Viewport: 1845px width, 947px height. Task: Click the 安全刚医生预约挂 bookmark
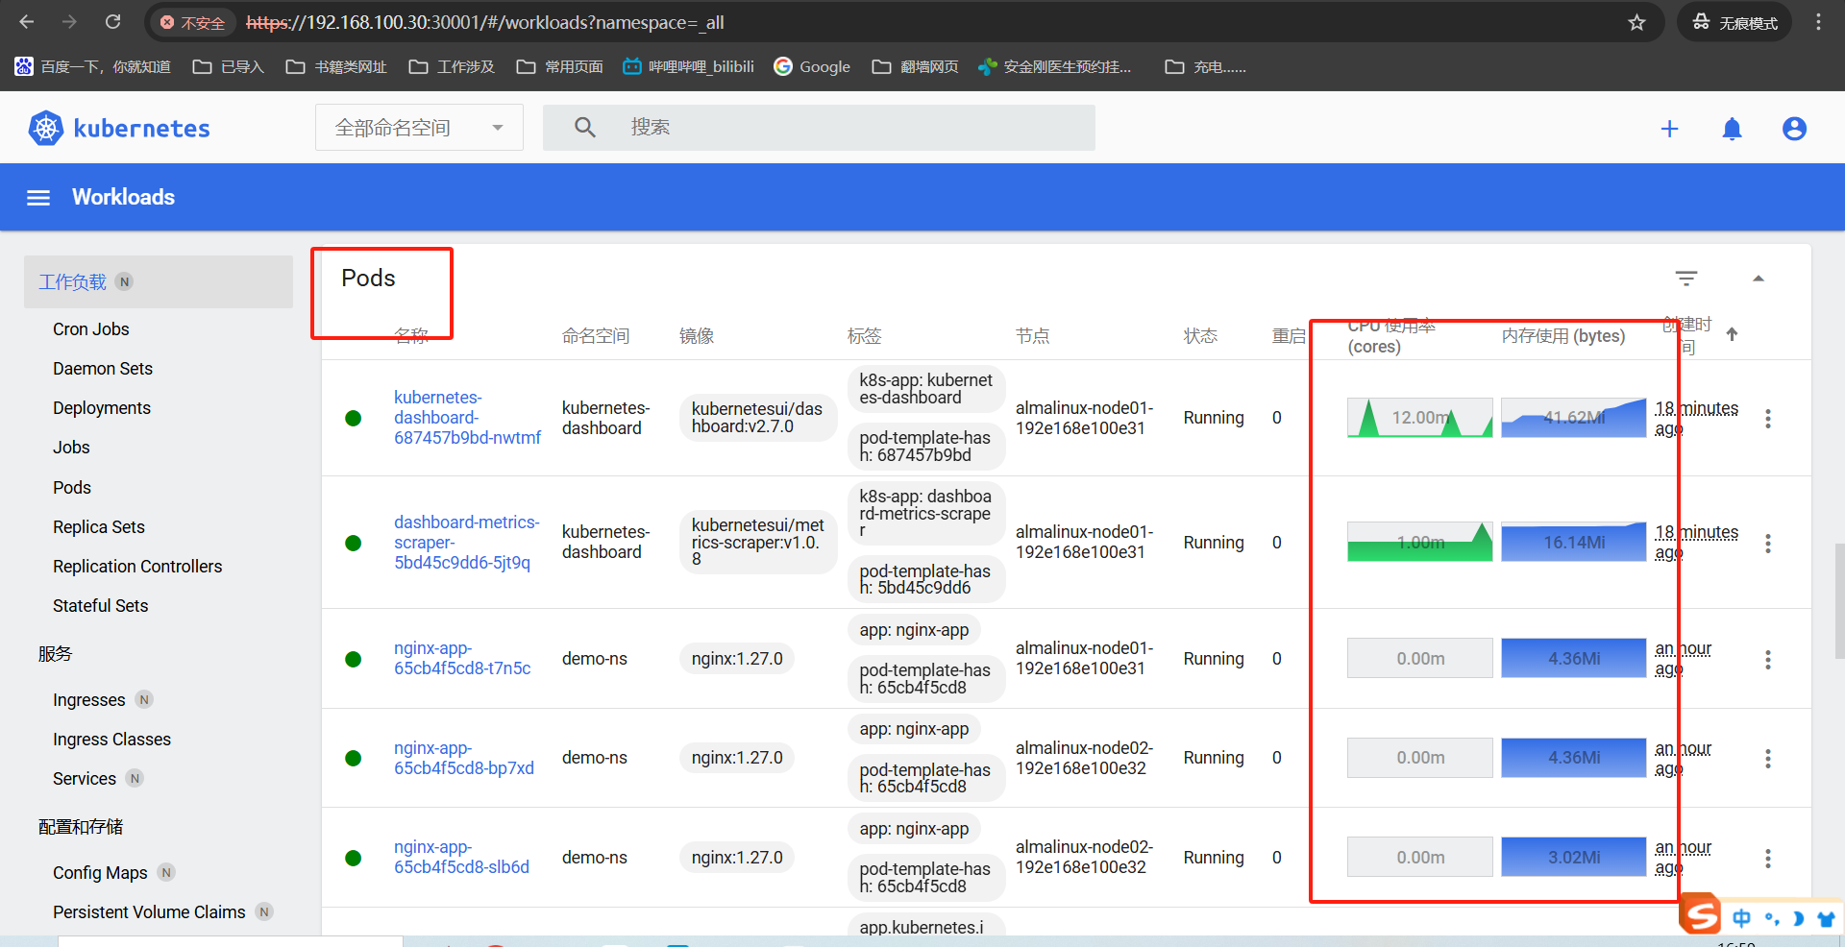(x=1055, y=66)
